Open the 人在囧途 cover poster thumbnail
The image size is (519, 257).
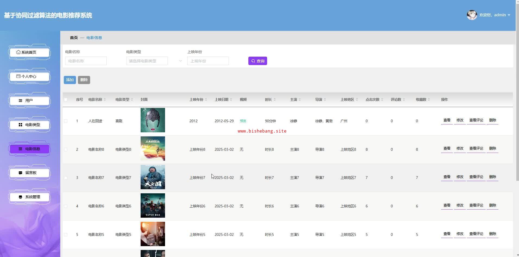[x=153, y=120]
